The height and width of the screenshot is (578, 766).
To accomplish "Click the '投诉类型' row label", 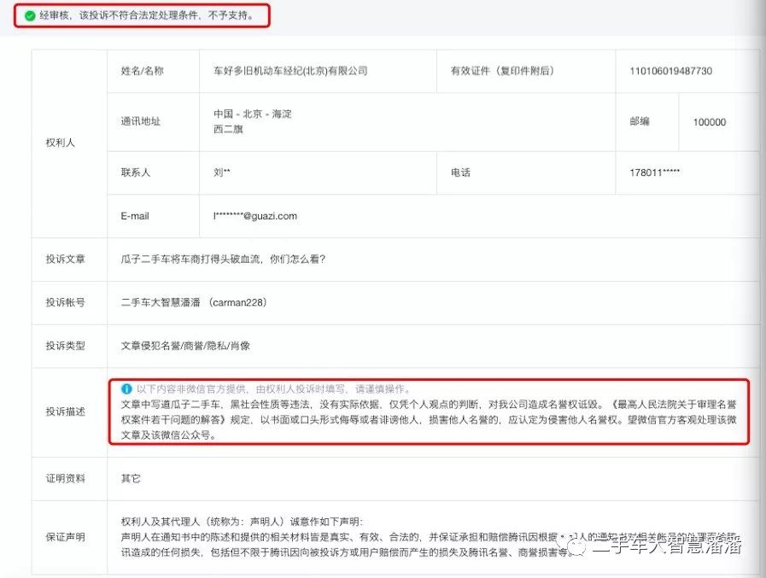I will click(x=66, y=346).
